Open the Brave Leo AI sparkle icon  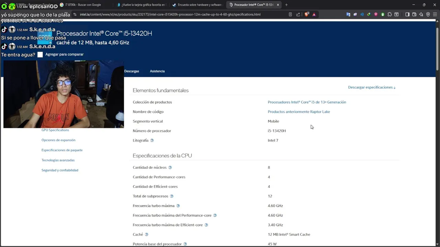pos(421,14)
